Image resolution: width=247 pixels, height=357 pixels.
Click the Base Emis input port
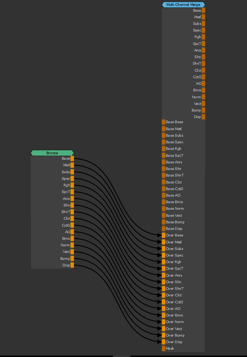coord(163,202)
